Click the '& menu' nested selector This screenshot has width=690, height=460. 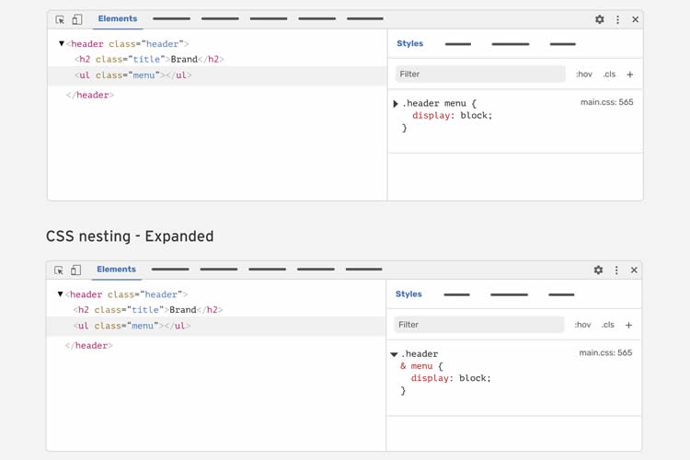416,366
